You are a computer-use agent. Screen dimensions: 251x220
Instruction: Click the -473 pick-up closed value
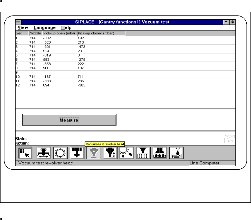[81, 47]
